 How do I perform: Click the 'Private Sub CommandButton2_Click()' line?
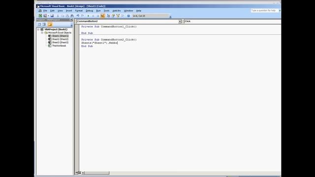pyautogui.click(x=109, y=39)
